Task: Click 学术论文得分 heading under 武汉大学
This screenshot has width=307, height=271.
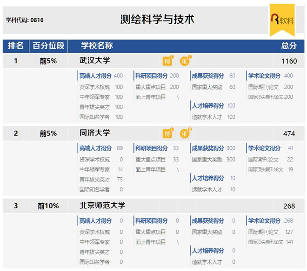Action: [264, 76]
